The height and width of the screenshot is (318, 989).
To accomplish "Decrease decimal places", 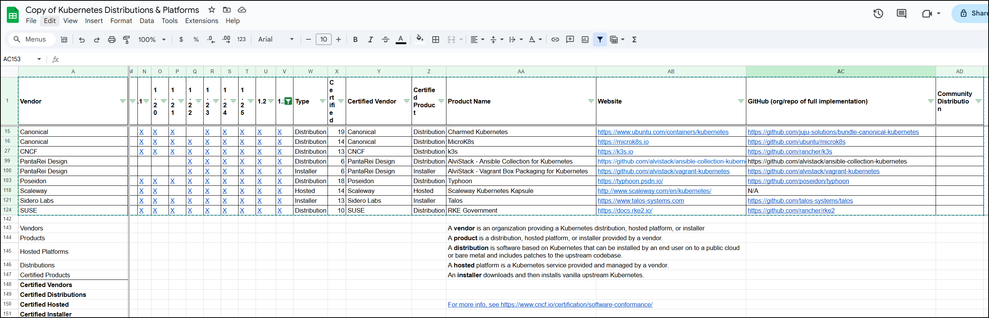I will tap(211, 39).
